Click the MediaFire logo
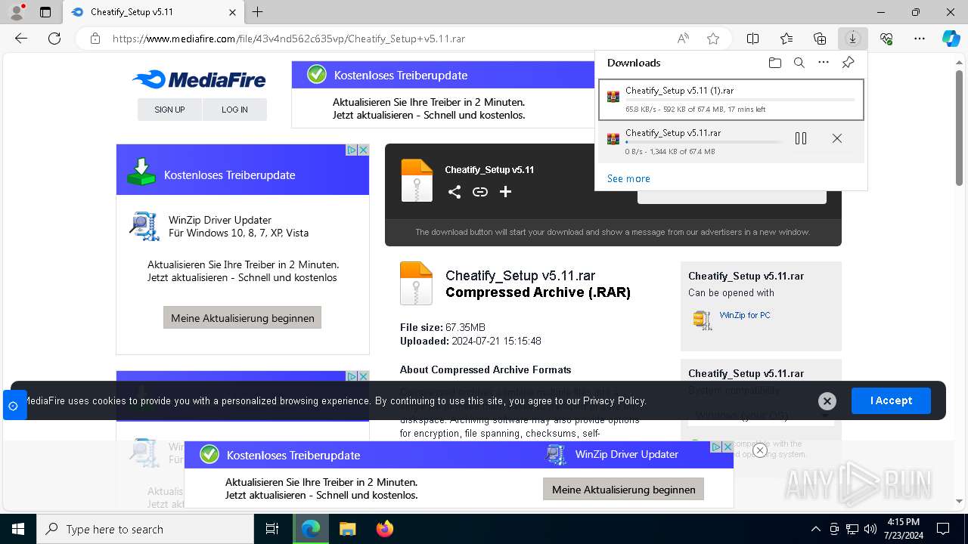The width and height of the screenshot is (968, 544). (199, 79)
